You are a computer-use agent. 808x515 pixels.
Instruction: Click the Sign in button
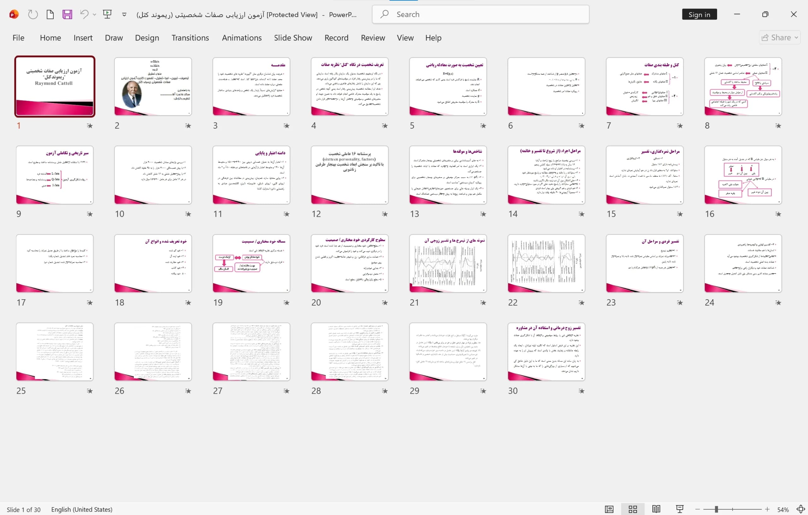(699, 15)
